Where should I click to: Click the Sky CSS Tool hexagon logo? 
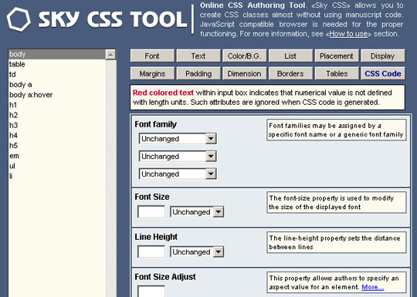tap(19, 19)
